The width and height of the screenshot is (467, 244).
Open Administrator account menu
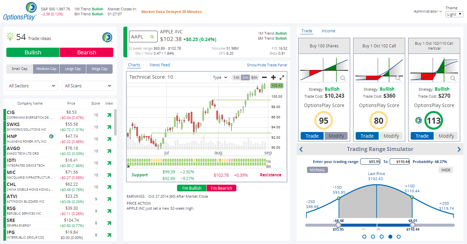[428, 11]
